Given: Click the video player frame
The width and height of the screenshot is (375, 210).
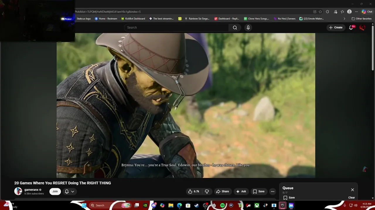Looking at the screenshot, I should click(186, 105).
